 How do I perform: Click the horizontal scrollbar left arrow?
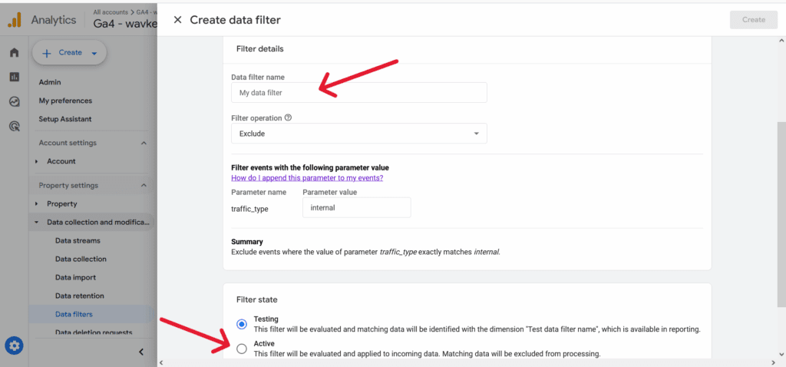161,362
